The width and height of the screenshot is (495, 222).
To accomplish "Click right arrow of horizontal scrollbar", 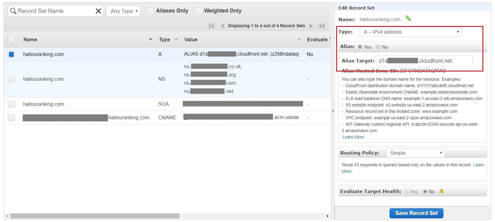I will click(328, 216).
